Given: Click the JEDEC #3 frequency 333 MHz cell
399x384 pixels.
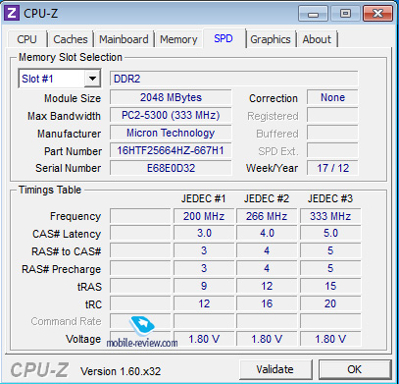Looking at the screenshot, I should click(x=330, y=216).
